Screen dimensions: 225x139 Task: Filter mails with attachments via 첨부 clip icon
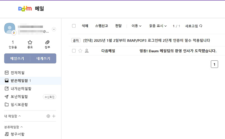pyautogui.click(x=47, y=44)
